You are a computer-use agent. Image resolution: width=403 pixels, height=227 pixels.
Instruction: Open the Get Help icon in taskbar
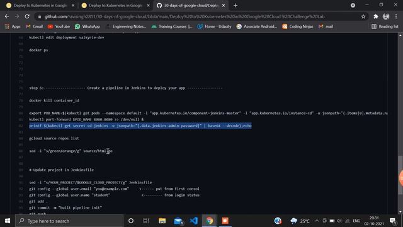(278, 221)
